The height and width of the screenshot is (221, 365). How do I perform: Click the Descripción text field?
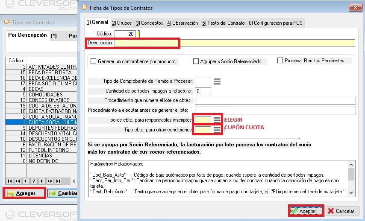234,43
